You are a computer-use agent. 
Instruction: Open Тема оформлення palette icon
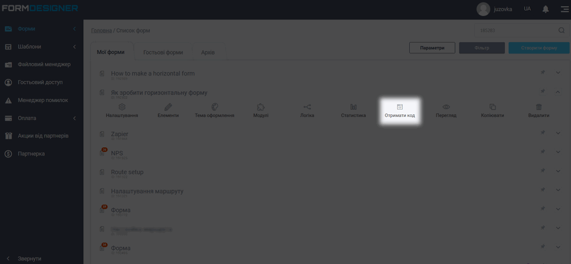tap(215, 107)
